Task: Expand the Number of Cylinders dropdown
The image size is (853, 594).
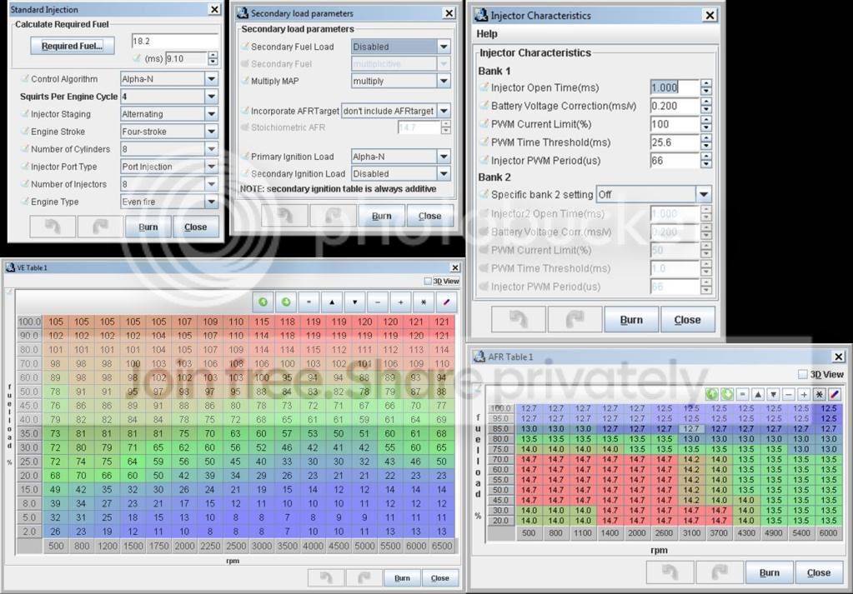Action: click(x=212, y=148)
